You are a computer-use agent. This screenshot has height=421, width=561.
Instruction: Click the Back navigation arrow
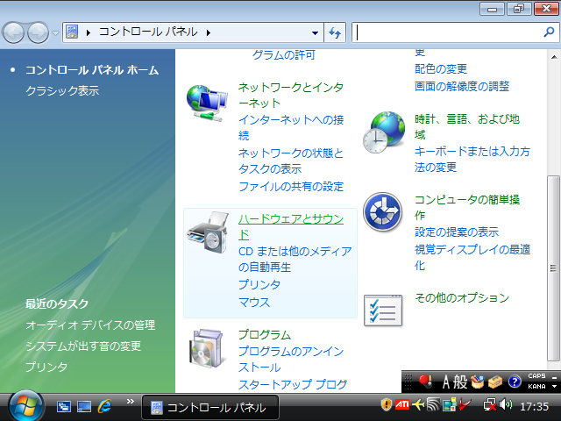tap(14, 33)
